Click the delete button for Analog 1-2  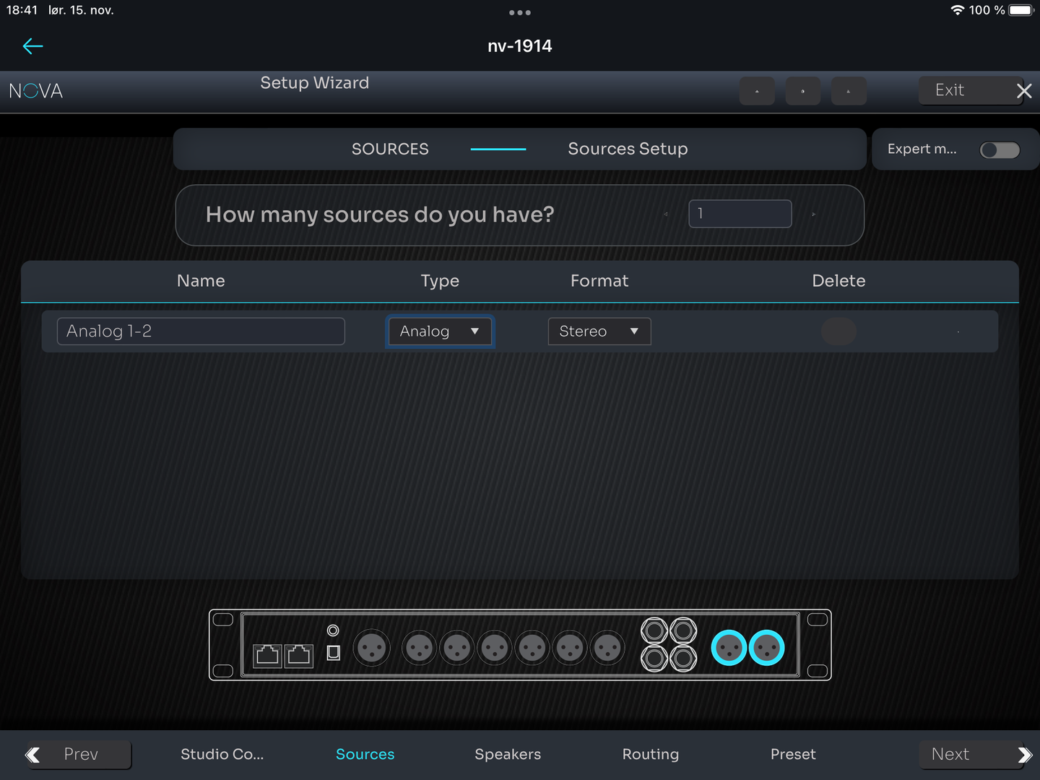(838, 331)
